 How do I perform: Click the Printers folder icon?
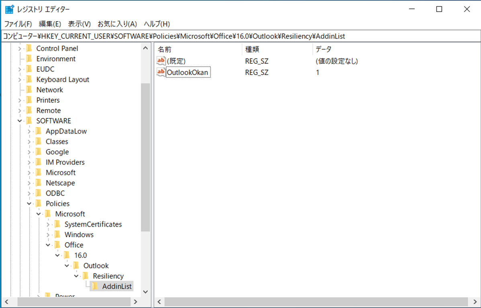click(x=29, y=100)
